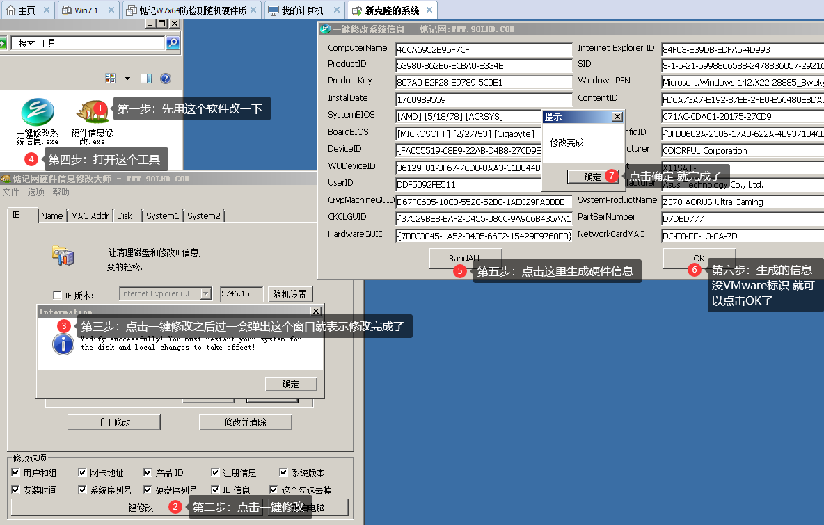
Task: Click the disk-cleanup icon on the IE tab page
Action: [x=63, y=256]
